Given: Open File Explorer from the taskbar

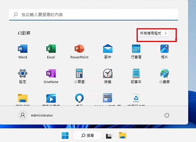Looking at the screenshot, I should point(122,135).
